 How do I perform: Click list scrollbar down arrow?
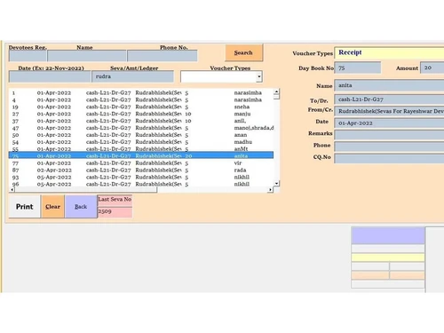[276, 184]
